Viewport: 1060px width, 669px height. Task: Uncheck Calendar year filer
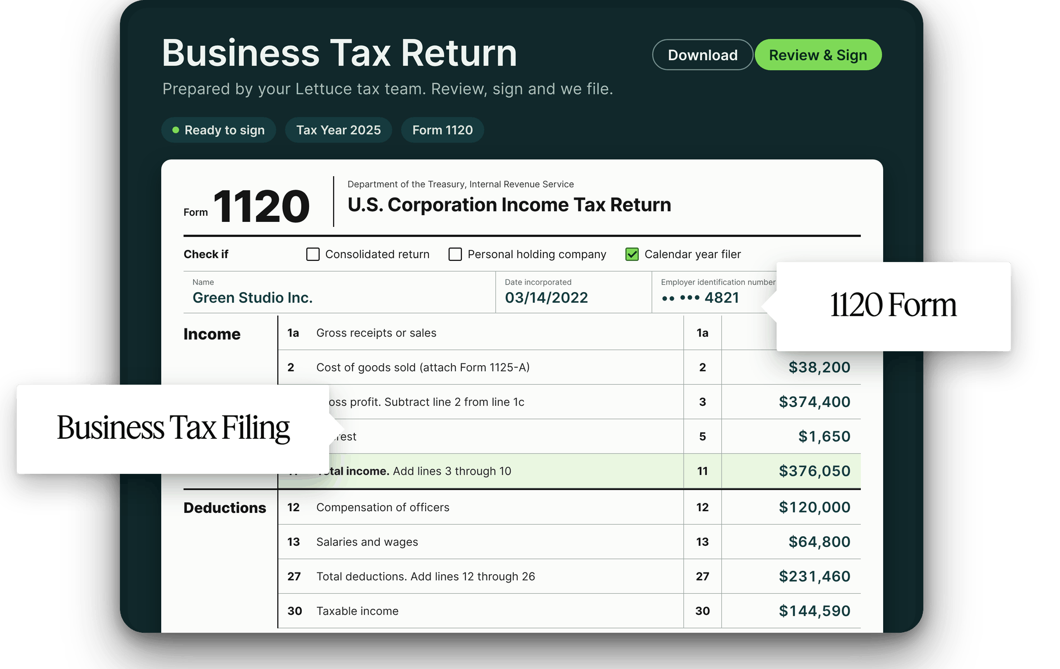[632, 254]
